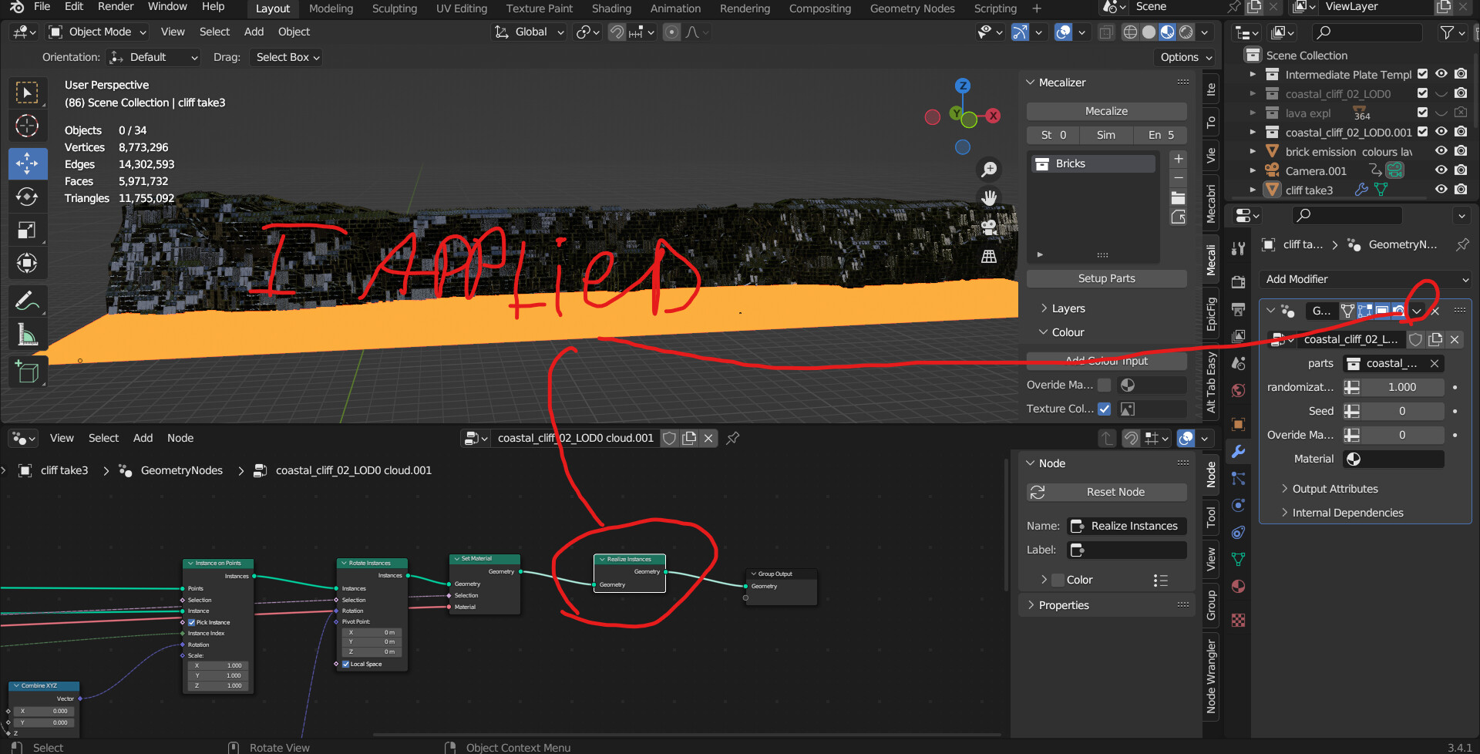Edit node Name field Realize Instances

1127,526
